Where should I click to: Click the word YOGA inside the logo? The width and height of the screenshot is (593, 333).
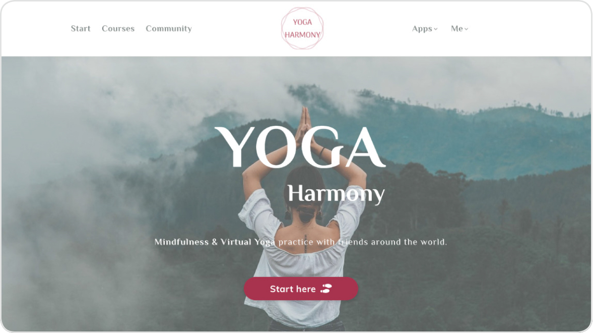click(x=302, y=22)
